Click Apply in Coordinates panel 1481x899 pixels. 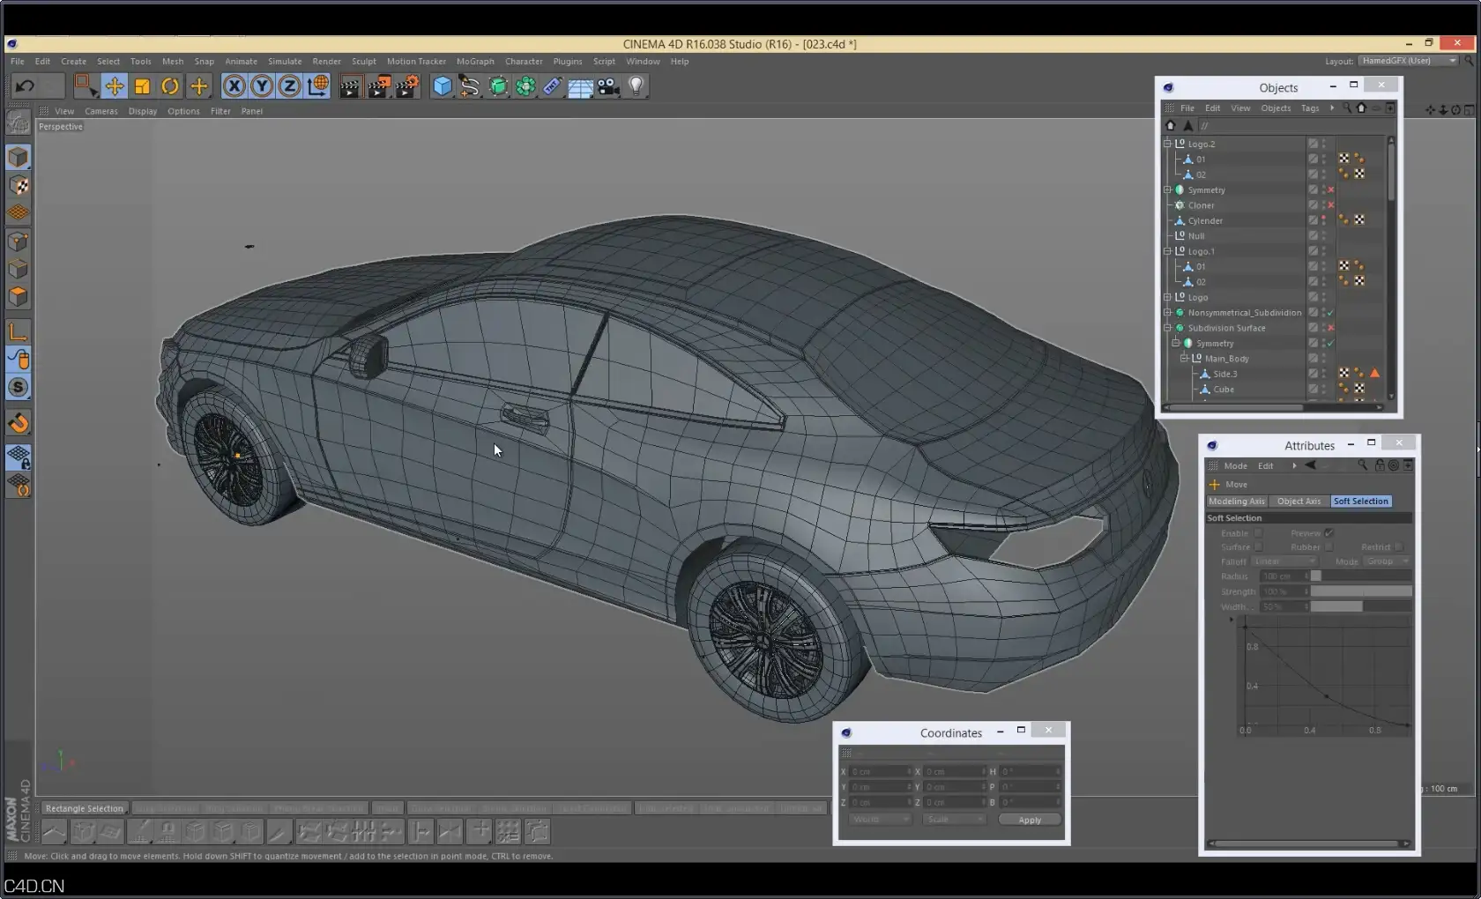(1030, 820)
